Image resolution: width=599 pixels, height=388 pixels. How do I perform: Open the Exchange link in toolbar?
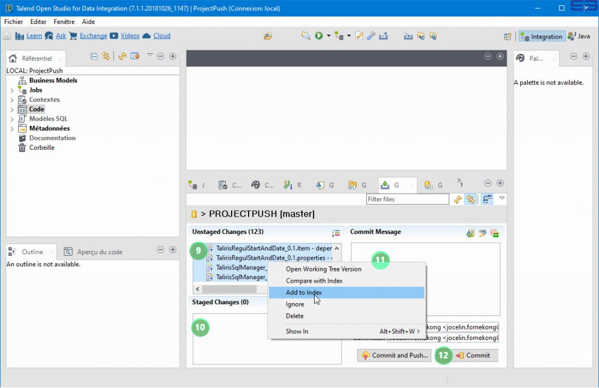pos(93,36)
